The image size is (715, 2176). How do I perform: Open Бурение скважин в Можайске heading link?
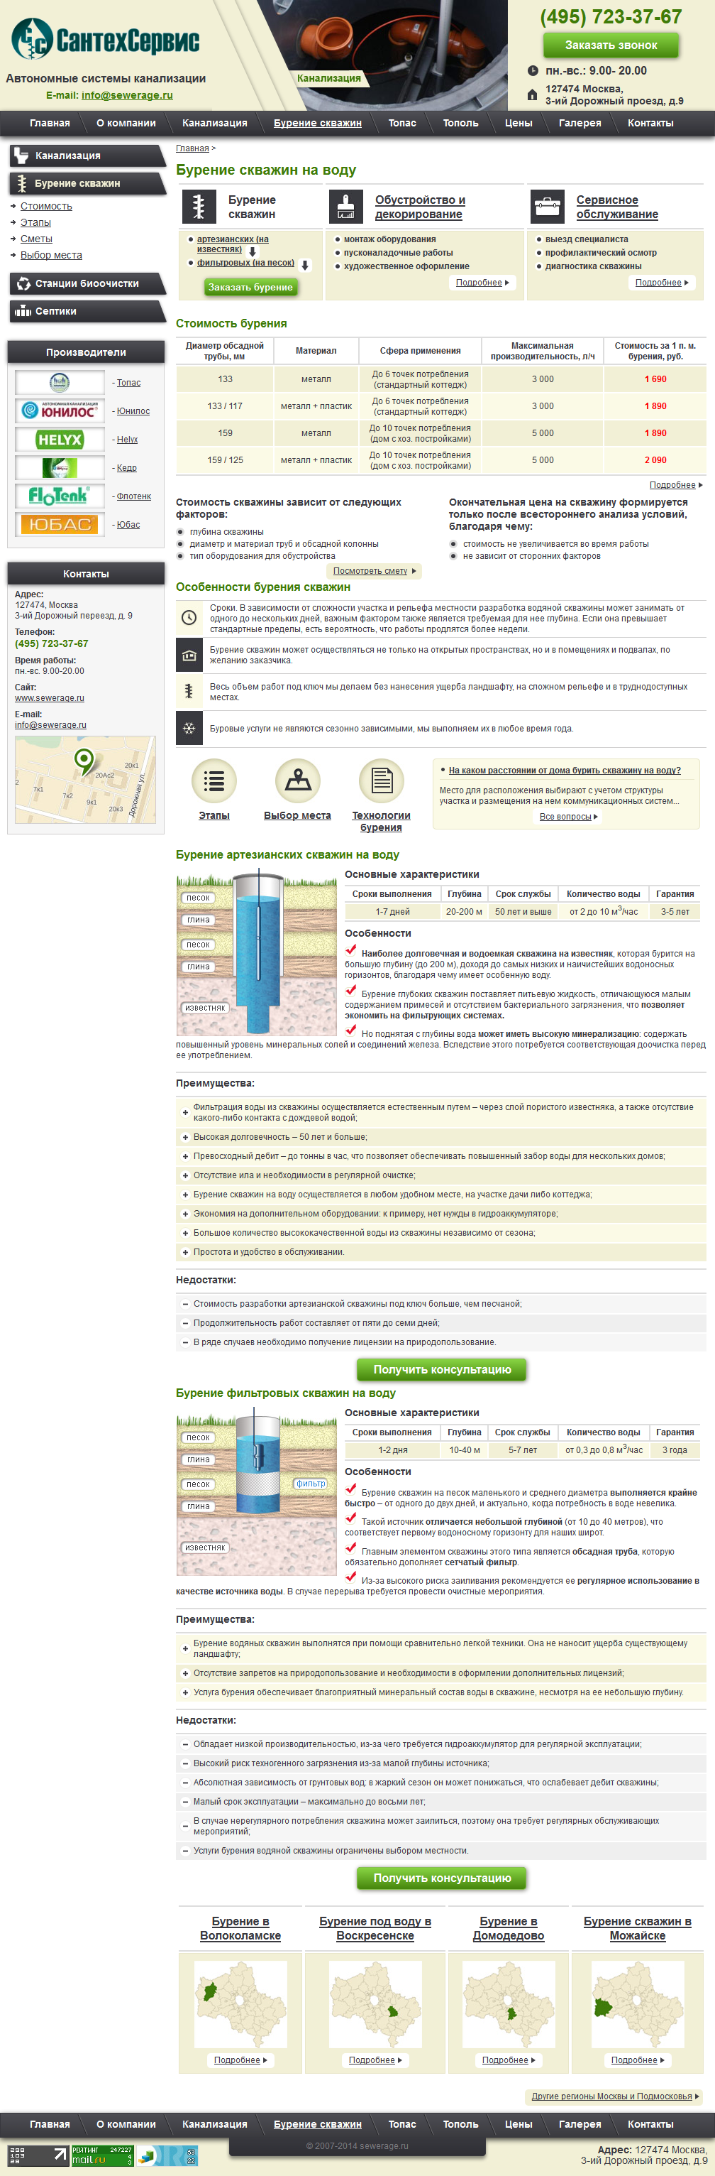tap(638, 1928)
